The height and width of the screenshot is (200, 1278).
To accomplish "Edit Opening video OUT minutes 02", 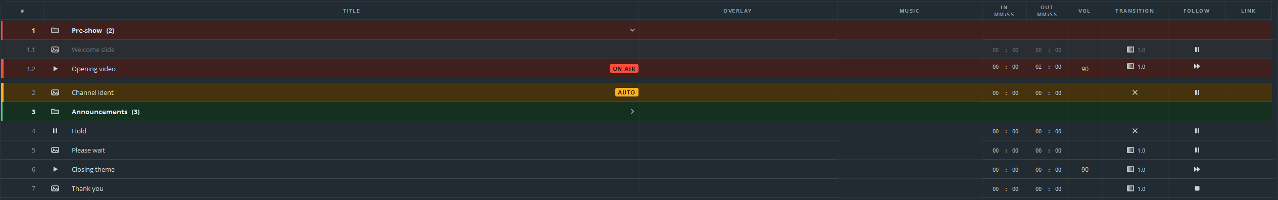I will coord(1039,67).
